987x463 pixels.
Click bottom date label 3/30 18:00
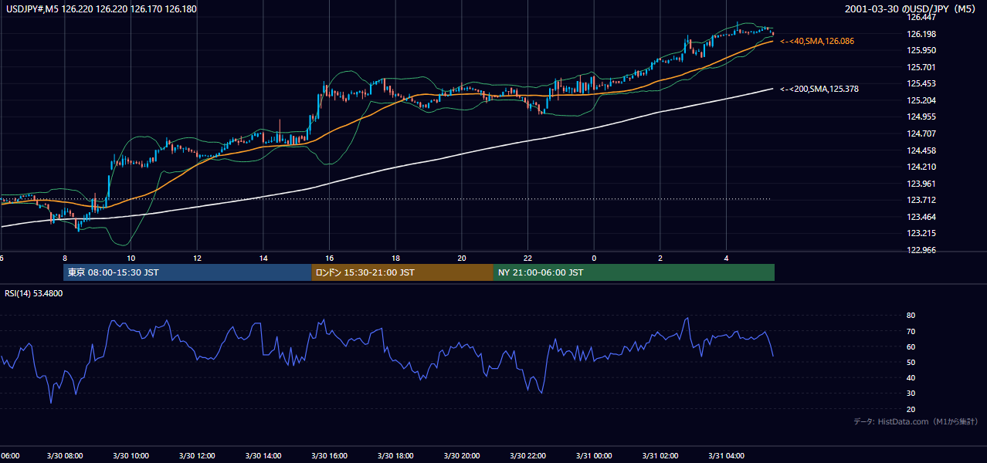point(395,456)
